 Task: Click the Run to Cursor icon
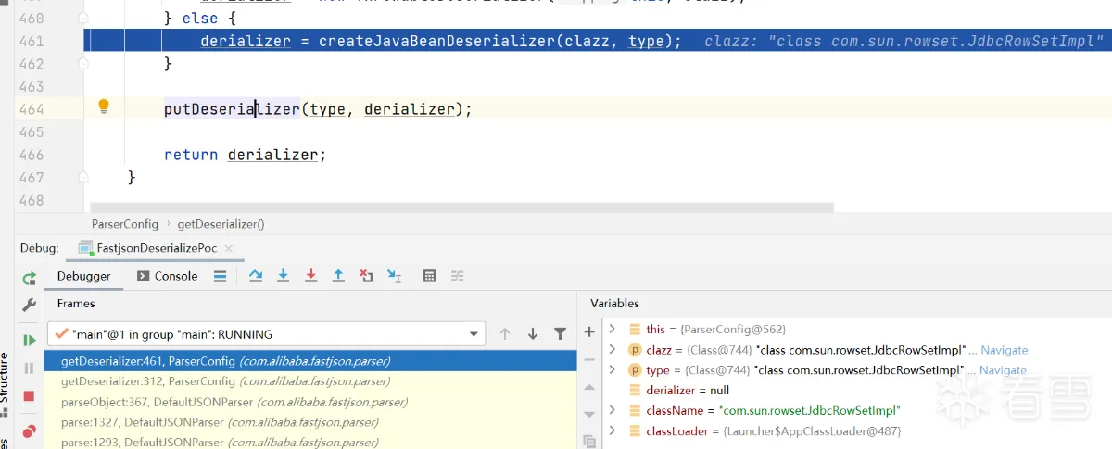[x=394, y=276]
